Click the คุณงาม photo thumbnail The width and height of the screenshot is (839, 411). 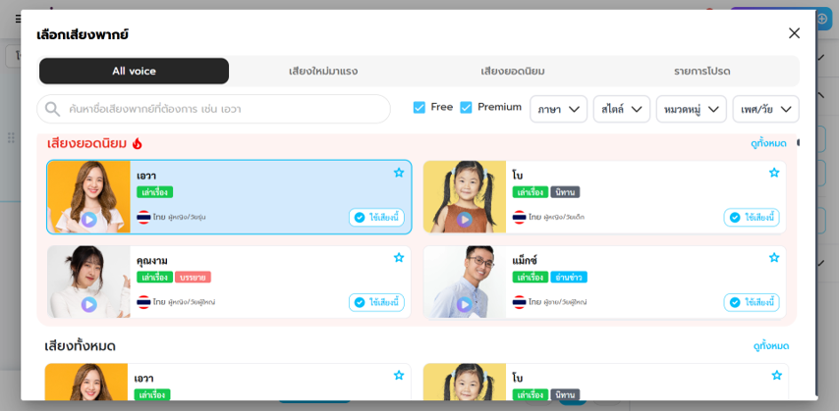click(88, 282)
